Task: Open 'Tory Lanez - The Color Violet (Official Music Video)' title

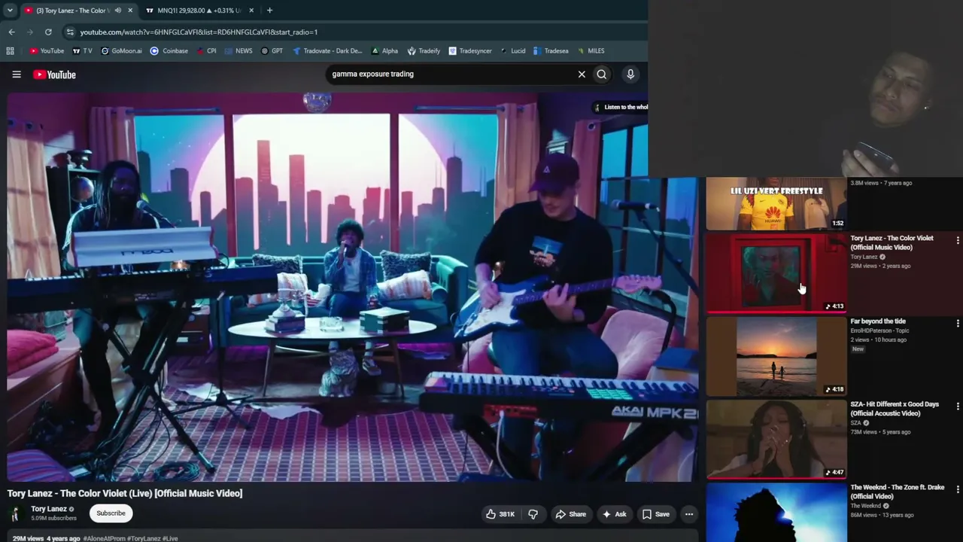Action: point(892,242)
